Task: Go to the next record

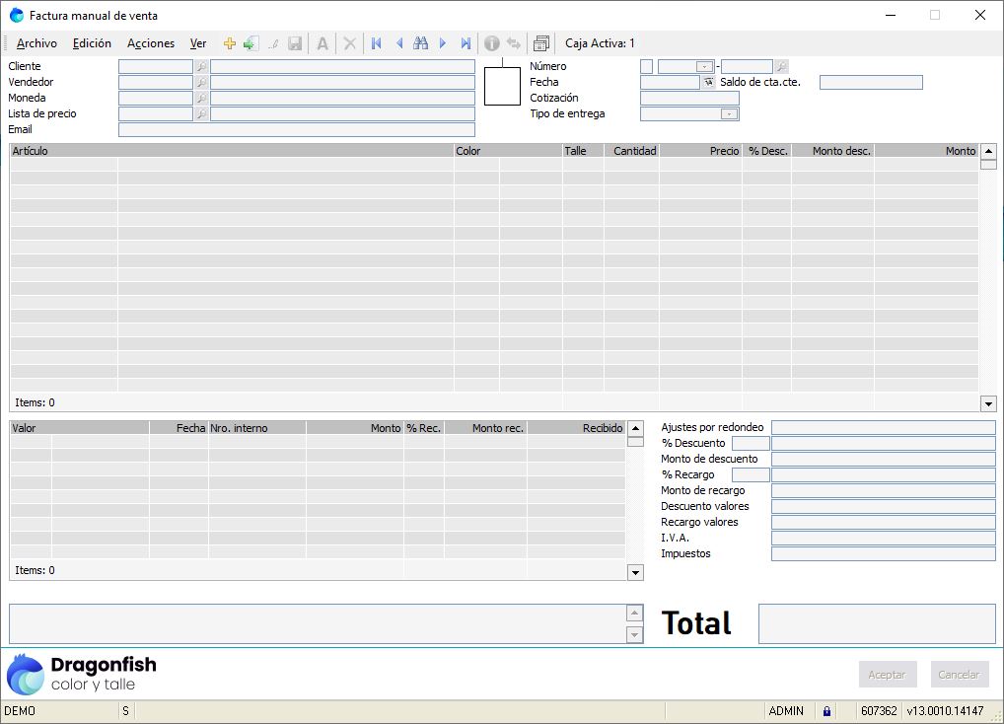Action: [443, 43]
